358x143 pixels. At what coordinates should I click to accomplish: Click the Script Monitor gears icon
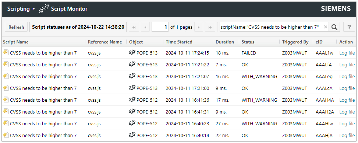pos(44,9)
